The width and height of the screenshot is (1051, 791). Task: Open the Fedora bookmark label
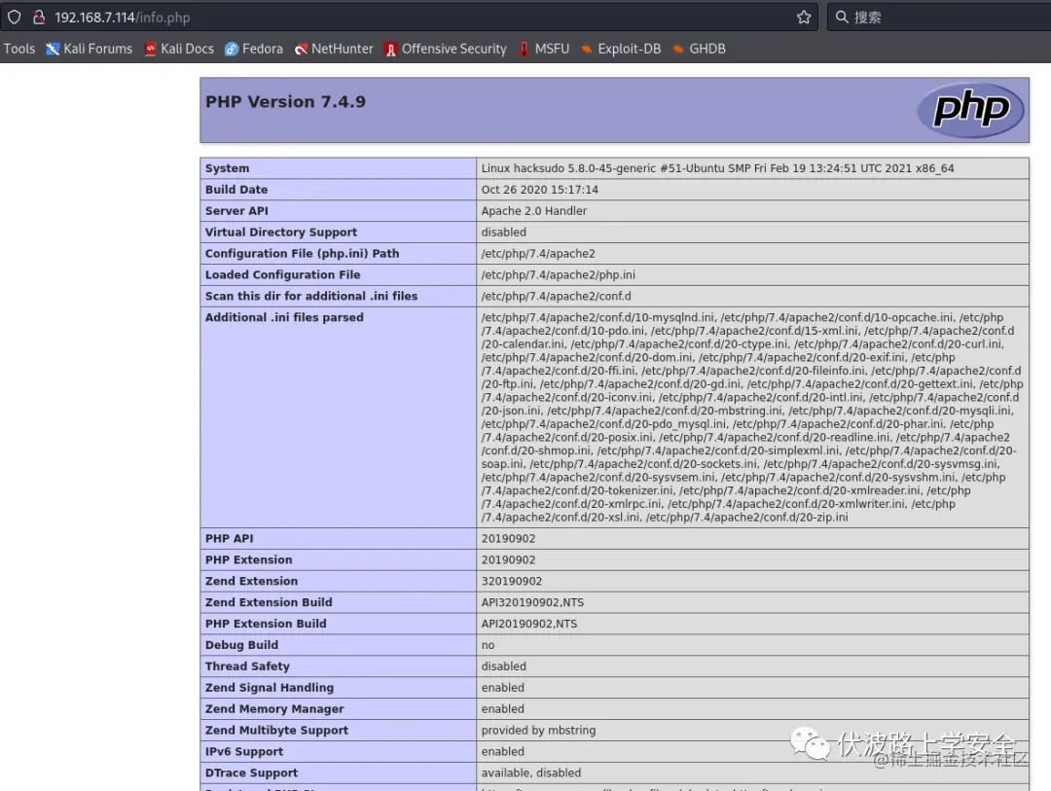(262, 49)
